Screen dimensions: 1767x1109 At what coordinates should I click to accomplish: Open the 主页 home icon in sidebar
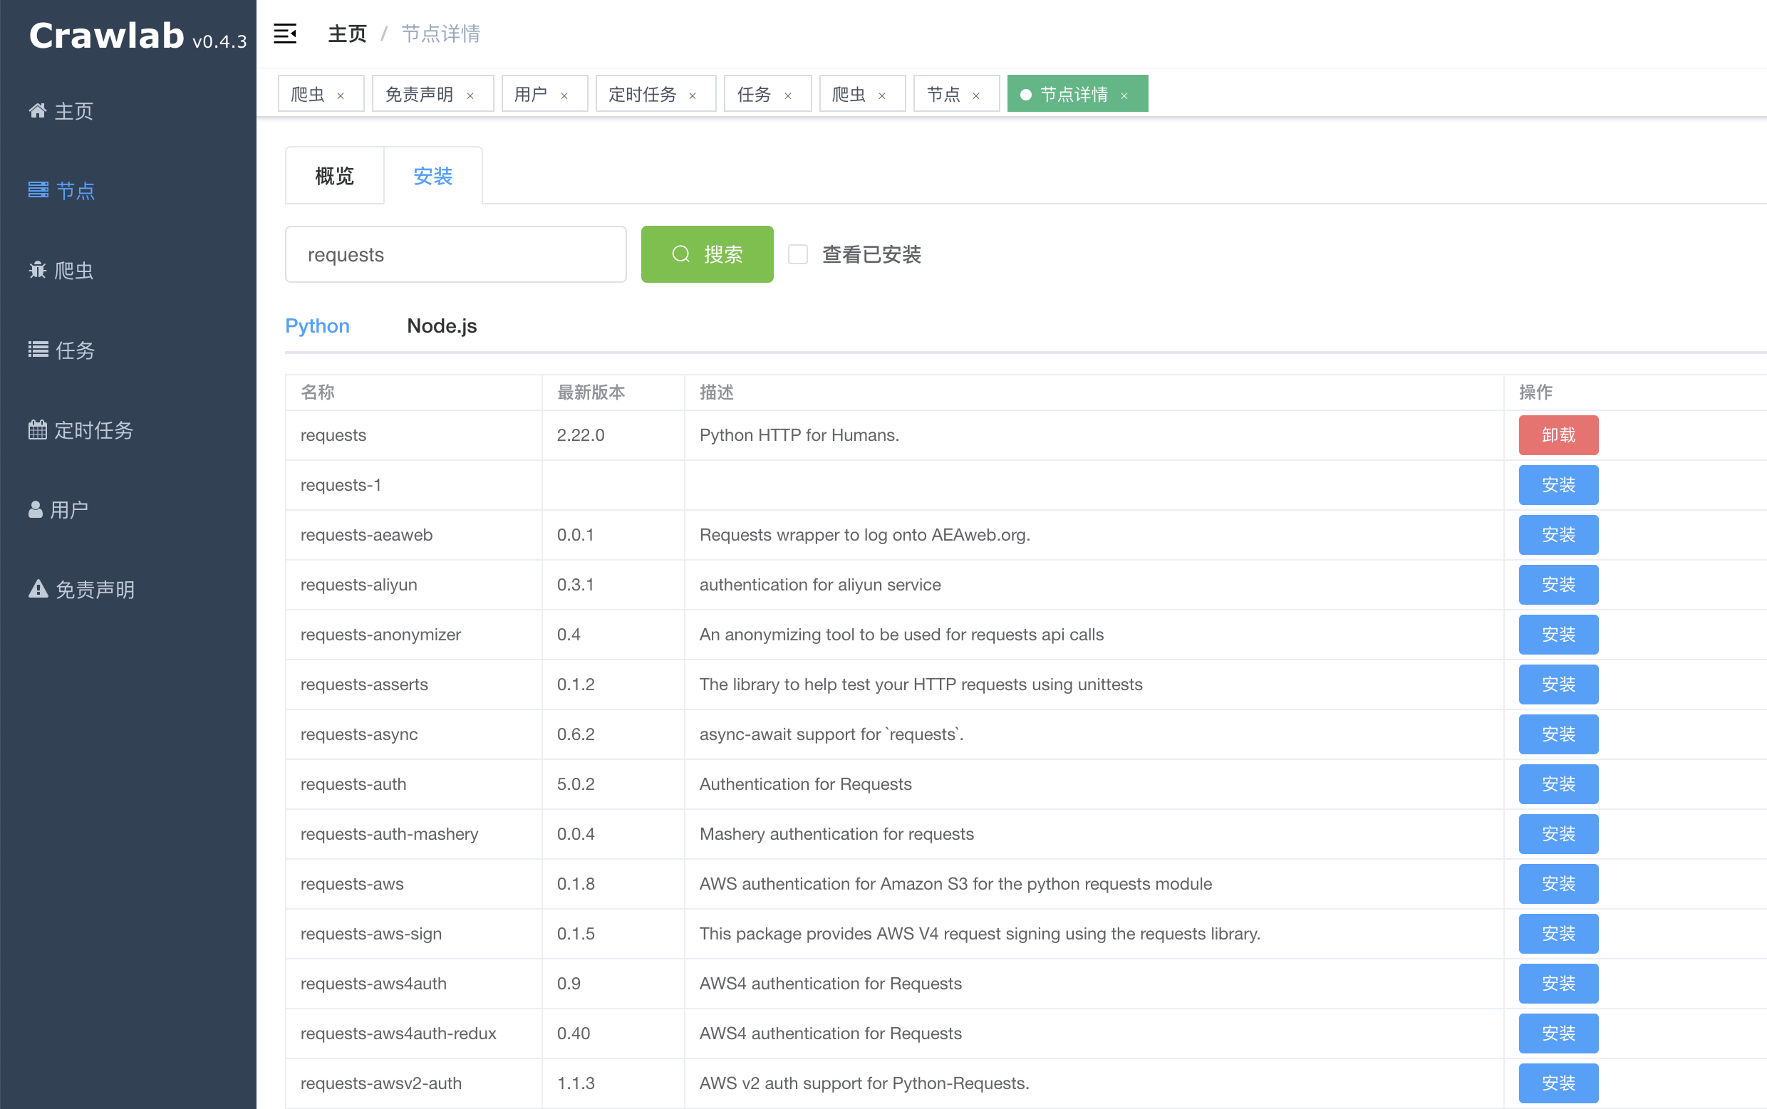(x=38, y=110)
